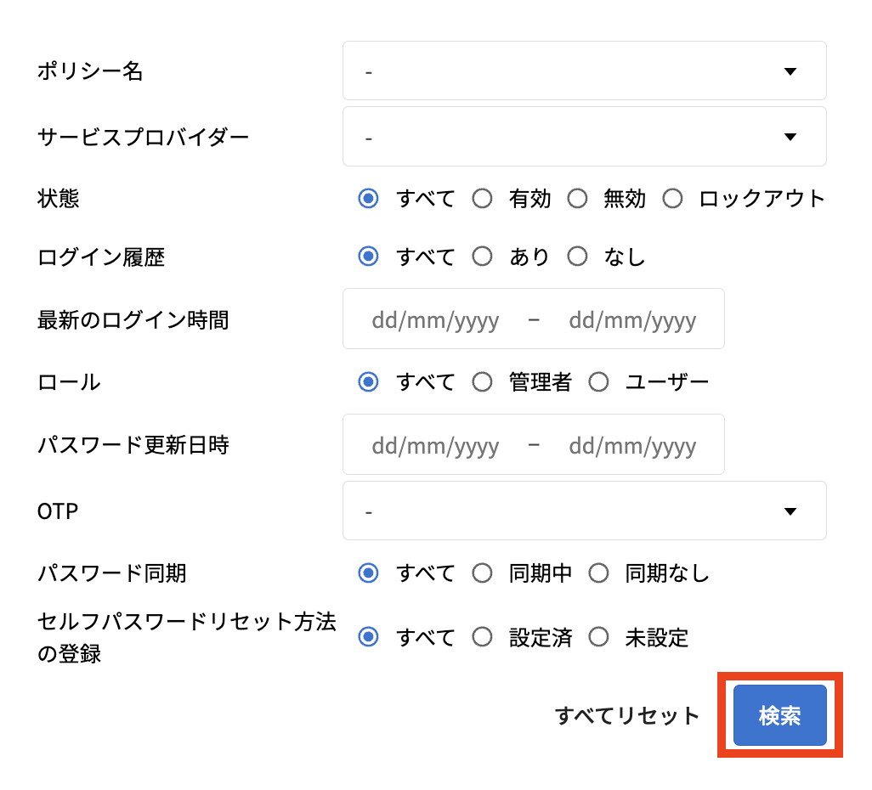Click パスワード更新日時 start date field
The width and height of the screenshot is (872, 790).
click(435, 446)
